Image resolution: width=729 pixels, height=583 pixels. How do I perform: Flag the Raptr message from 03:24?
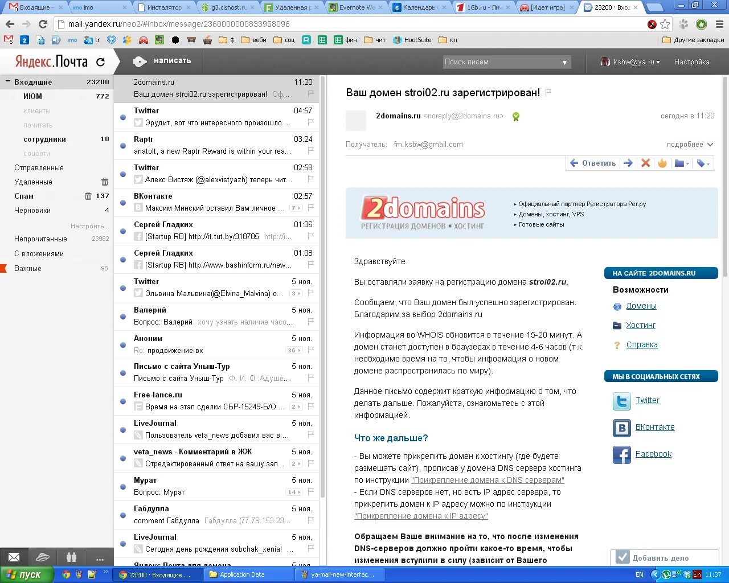pyautogui.click(x=311, y=151)
